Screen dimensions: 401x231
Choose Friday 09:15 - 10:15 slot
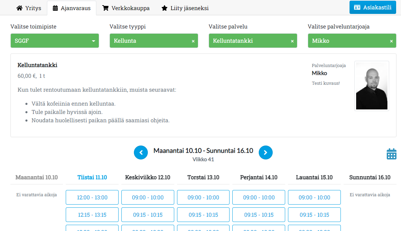(259, 215)
